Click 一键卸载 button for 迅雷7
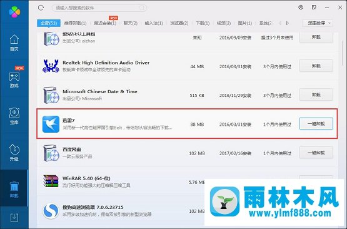This screenshot has height=229, width=347. (316, 124)
